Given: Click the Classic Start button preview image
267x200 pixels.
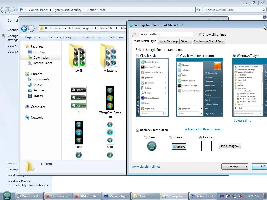Looking at the screenshot, I should 179,147.
